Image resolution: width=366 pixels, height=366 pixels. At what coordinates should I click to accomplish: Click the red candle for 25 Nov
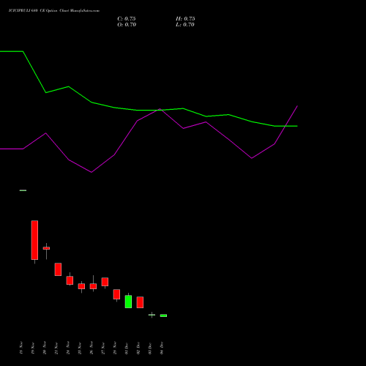[x=81, y=286]
